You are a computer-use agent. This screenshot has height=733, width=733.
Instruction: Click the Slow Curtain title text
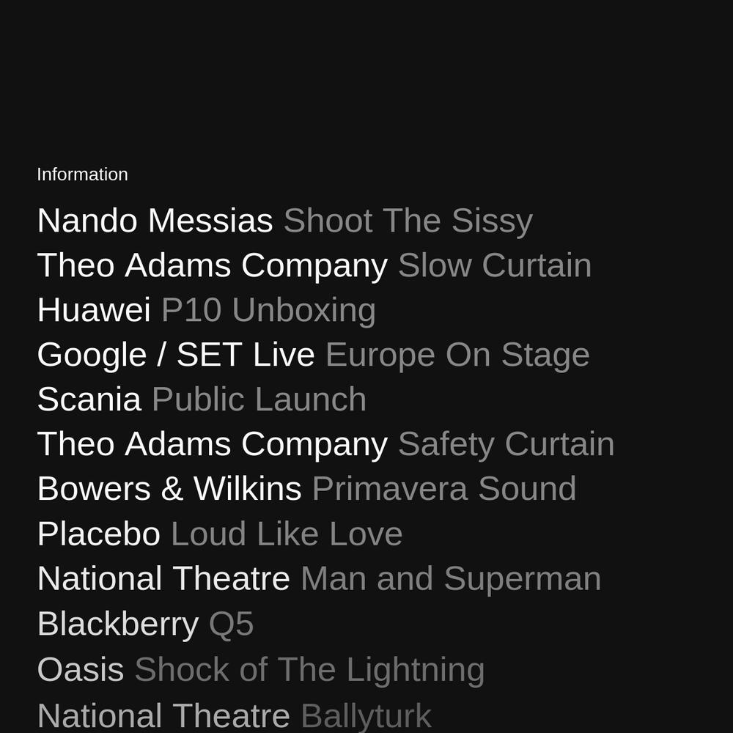(x=495, y=265)
